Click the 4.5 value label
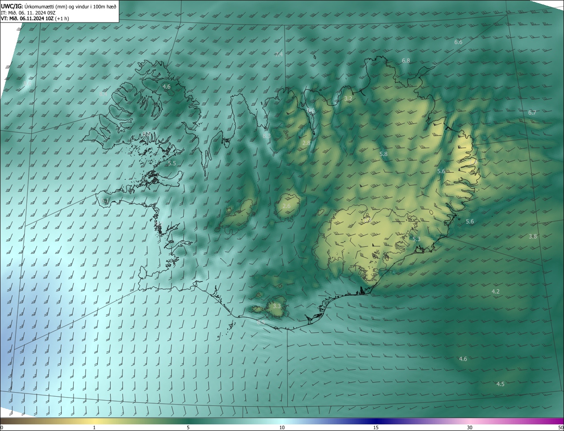This screenshot has width=564, height=431. tap(501, 384)
